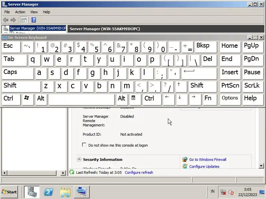Screen dimensions: 266x199
Task: Click the spacebar on On-Screen Keyboard
Action: coord(81,100)
